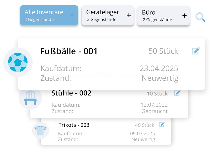This screenshot has width=212, height=152.
Task: Click the plus icon on Alle Inventare
Action: click(72, 15)
